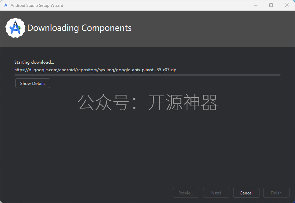Image resolution: width=295 pixels, height=203 pixels.
Task: Cancel the component download
Action: click(246, 193)
